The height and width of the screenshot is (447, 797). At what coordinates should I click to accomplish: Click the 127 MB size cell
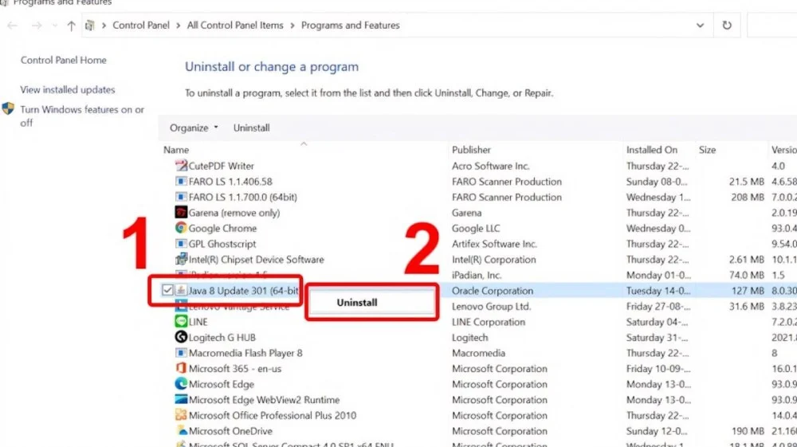748,291
